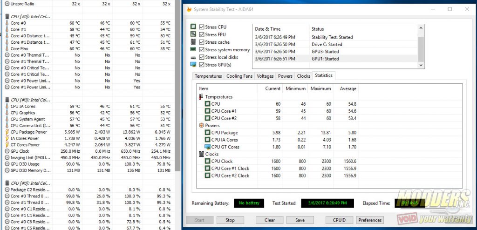Toggle the Stress FPU checkbox
Viewport: 477px width, 230px height.
pyautogui.click(x=201, y=34)
